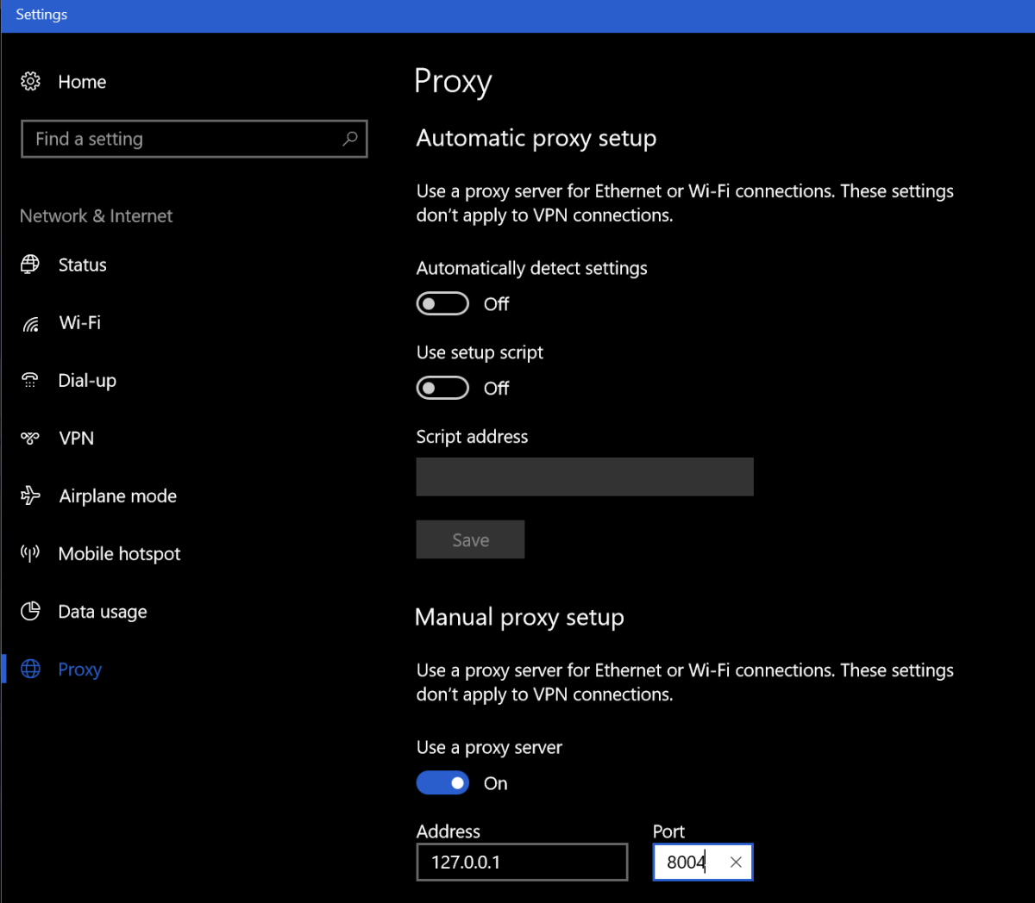The width and height of the screenshot is (1035, 903).
Task: Click the search magnifier icon
Action: coord(349,138)
